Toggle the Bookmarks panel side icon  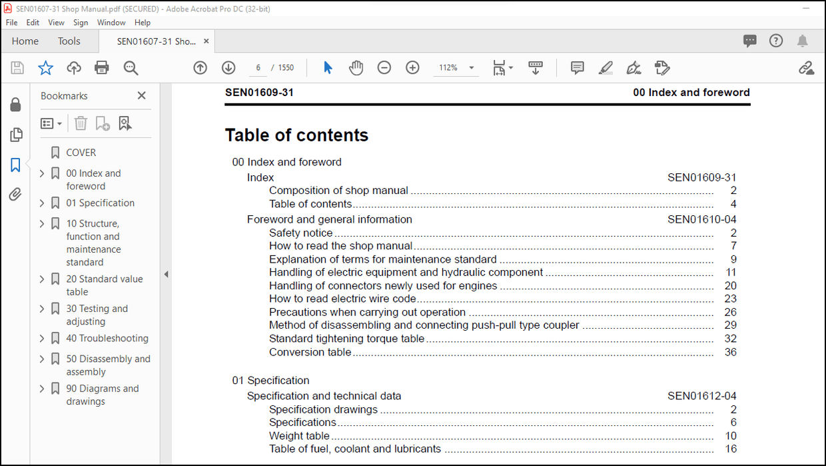point(15,165)
